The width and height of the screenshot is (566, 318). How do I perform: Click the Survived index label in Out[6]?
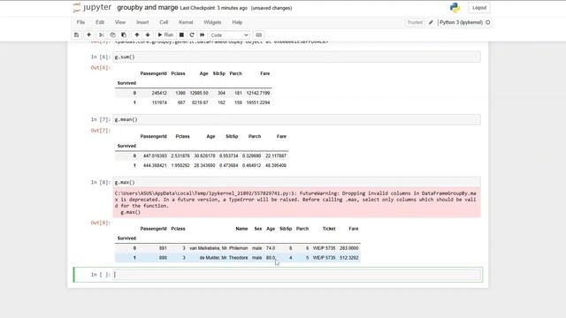tap(126, 83)
